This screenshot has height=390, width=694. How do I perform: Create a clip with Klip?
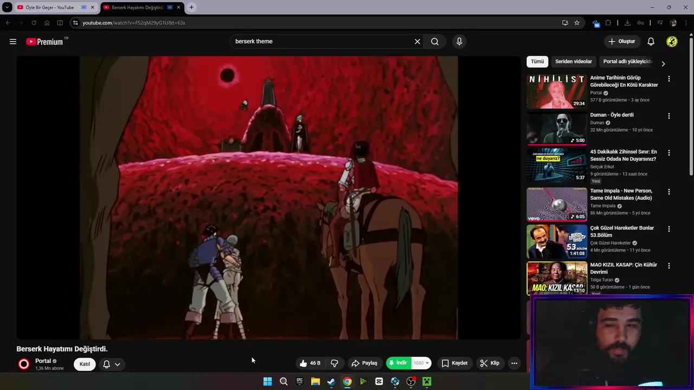(490, 363)
